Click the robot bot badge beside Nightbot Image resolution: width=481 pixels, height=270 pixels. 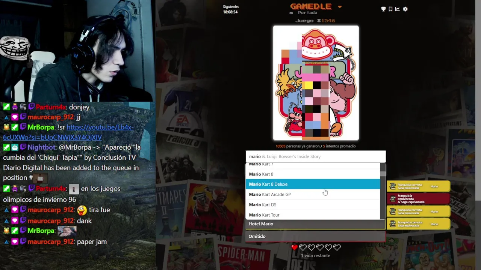[14, 147]
